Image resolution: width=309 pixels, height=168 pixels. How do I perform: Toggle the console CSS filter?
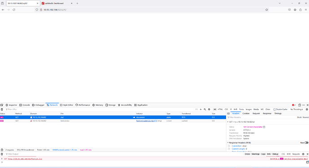pos(283,154)
